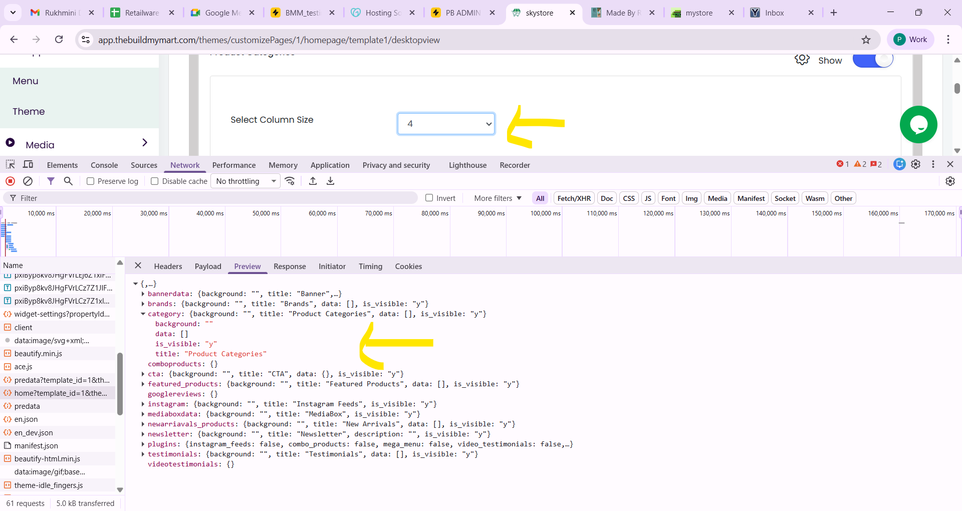Screen dimensions: 962x511
Task: Open DevTools settings gear
Action: [x=915, y=164]
